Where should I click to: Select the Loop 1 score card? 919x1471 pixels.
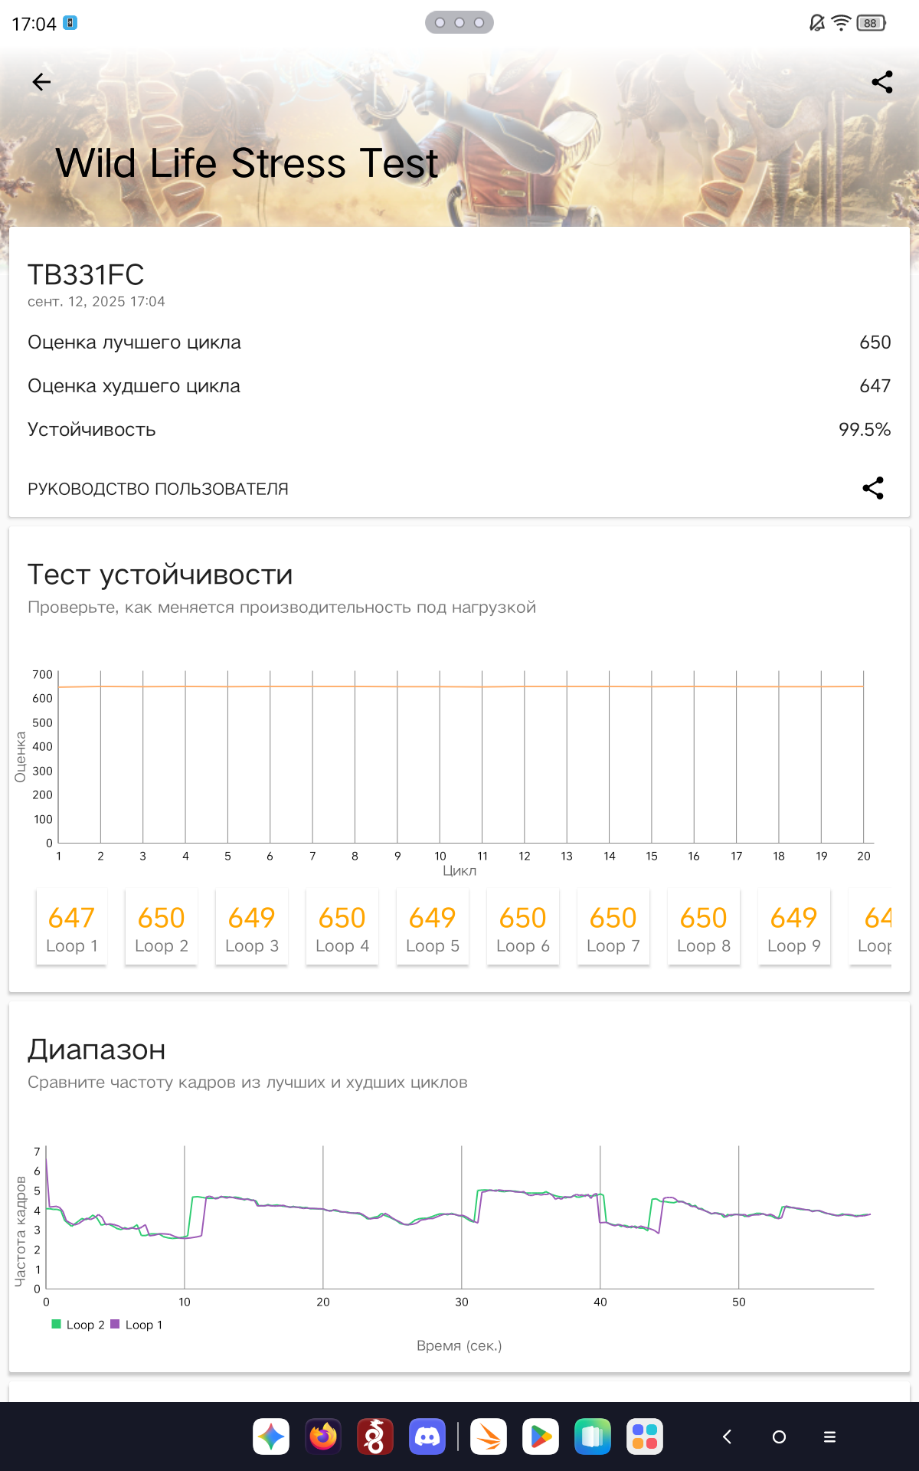tap(72, 927)
